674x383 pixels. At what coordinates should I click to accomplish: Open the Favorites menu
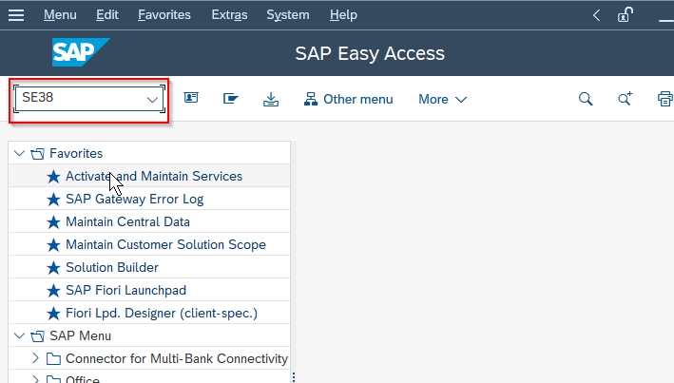pyautogui.click(x=164, y=15)
